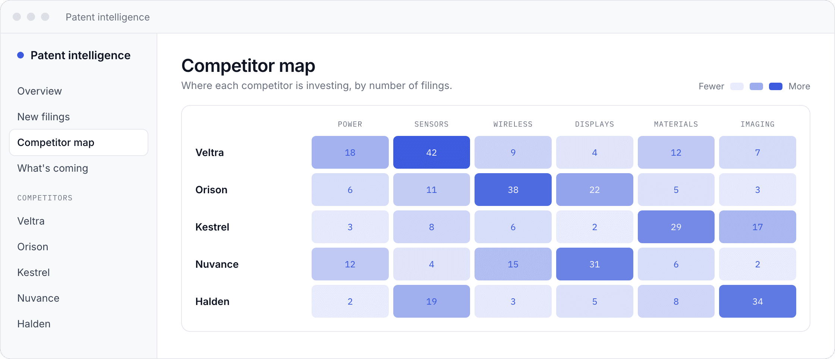835x359 pixels.
Task: Click the Veltra row label in the table
Action: [210, 153]
